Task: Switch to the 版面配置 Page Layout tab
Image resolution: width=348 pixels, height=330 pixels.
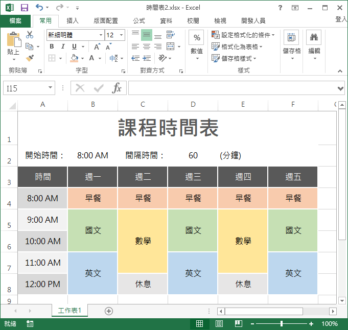Action: [106, 21]
